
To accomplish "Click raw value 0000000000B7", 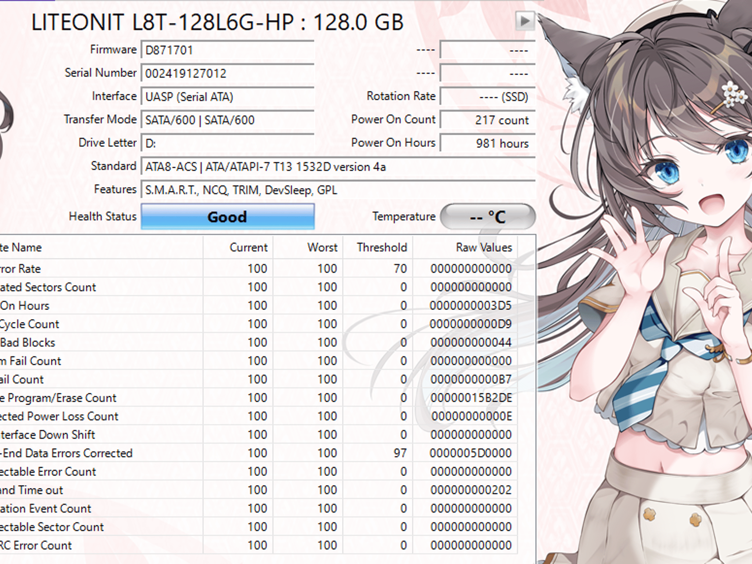I will click(x=471, y=379).
